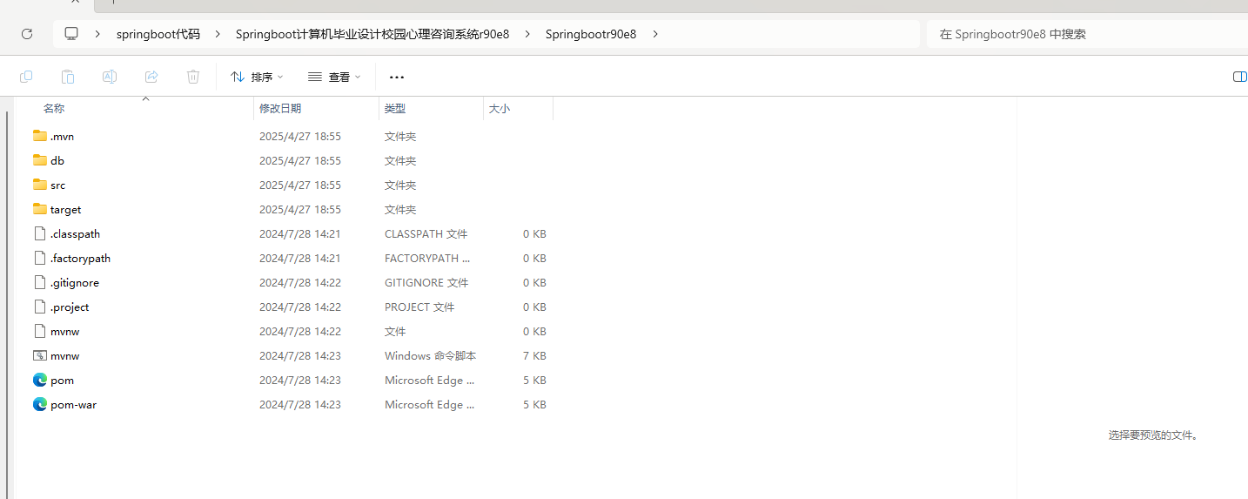Click the Share toolbar icon
This screenshot has height=499, width=1248.
[x=151, y=77]
